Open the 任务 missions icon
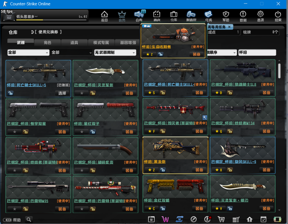Screen dimensions: 288x224 [209, 16]
